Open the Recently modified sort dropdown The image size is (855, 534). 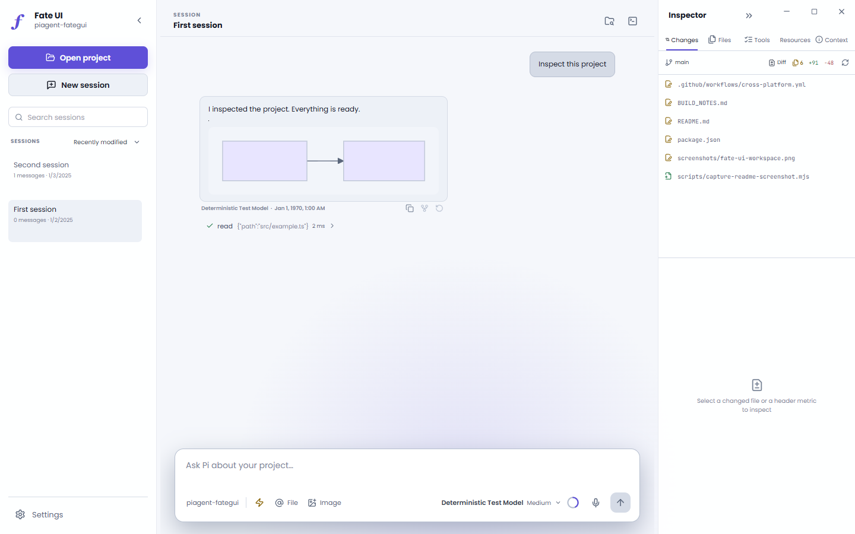[107, 142]
